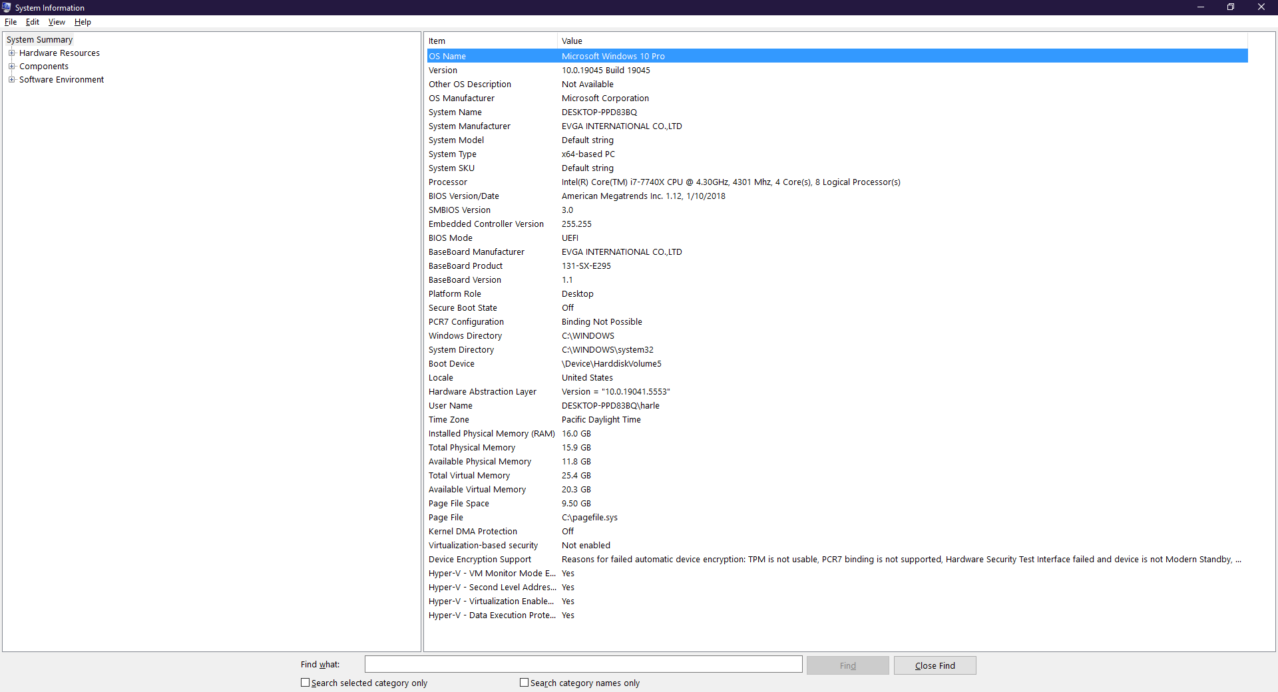1278x692 pixels.
Task: Select the SMBIOS Version row
Action: pyautogui.click(x=837, y=210)
